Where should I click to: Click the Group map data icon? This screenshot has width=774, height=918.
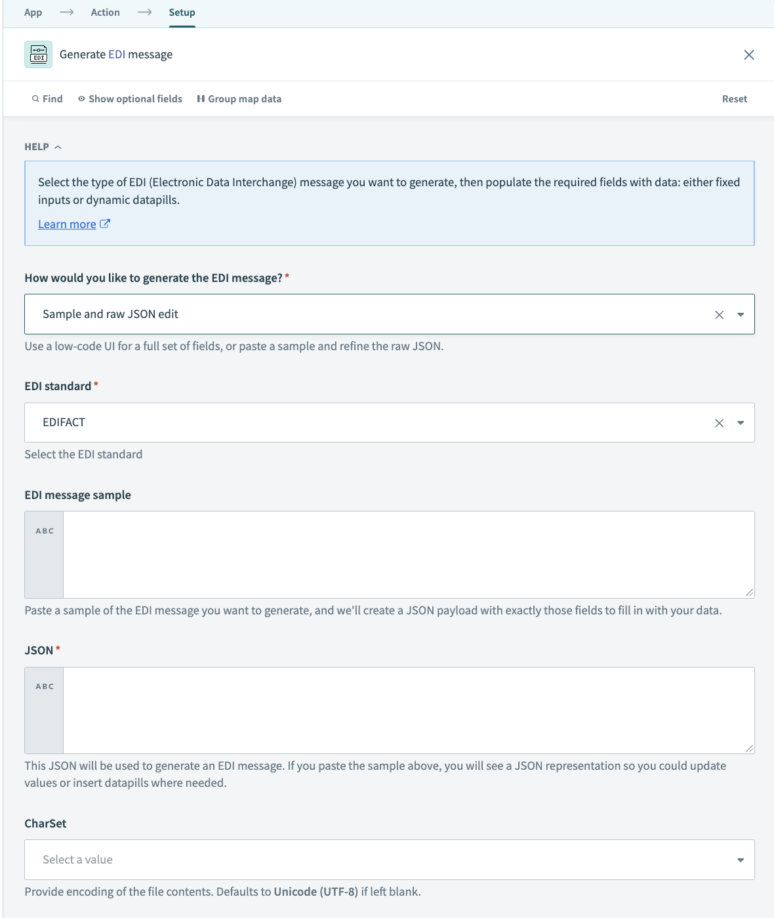click(201, 99)
